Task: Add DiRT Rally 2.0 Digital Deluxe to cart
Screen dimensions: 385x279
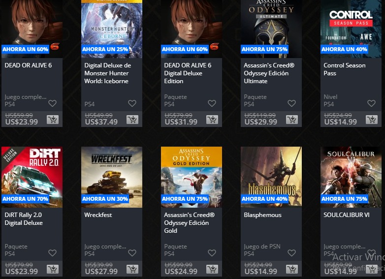Action: (53, 269)
